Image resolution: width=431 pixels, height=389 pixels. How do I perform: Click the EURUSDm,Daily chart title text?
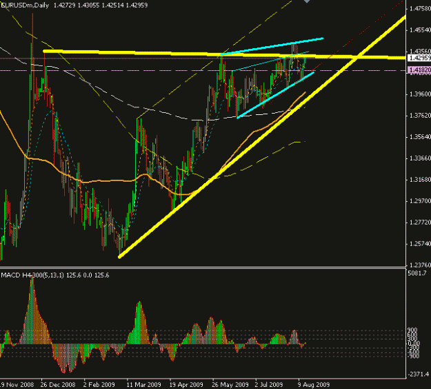pyautogui.click(x=25, y=6)
